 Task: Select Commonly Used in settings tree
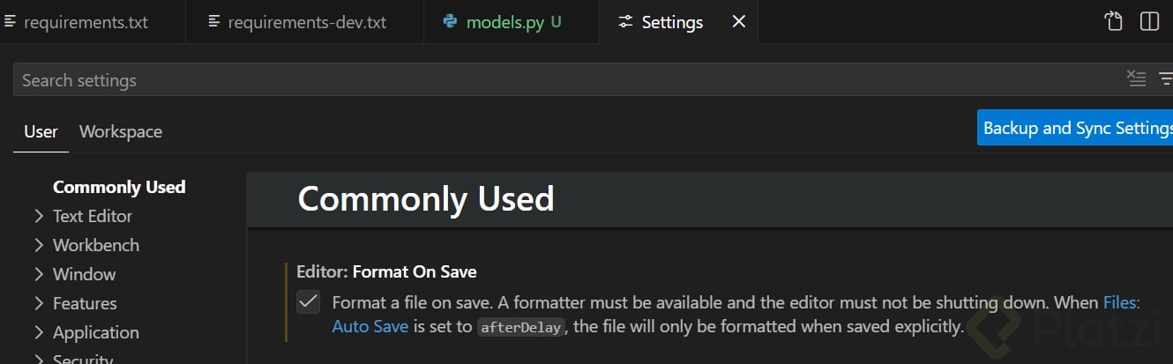coord(119,187)
